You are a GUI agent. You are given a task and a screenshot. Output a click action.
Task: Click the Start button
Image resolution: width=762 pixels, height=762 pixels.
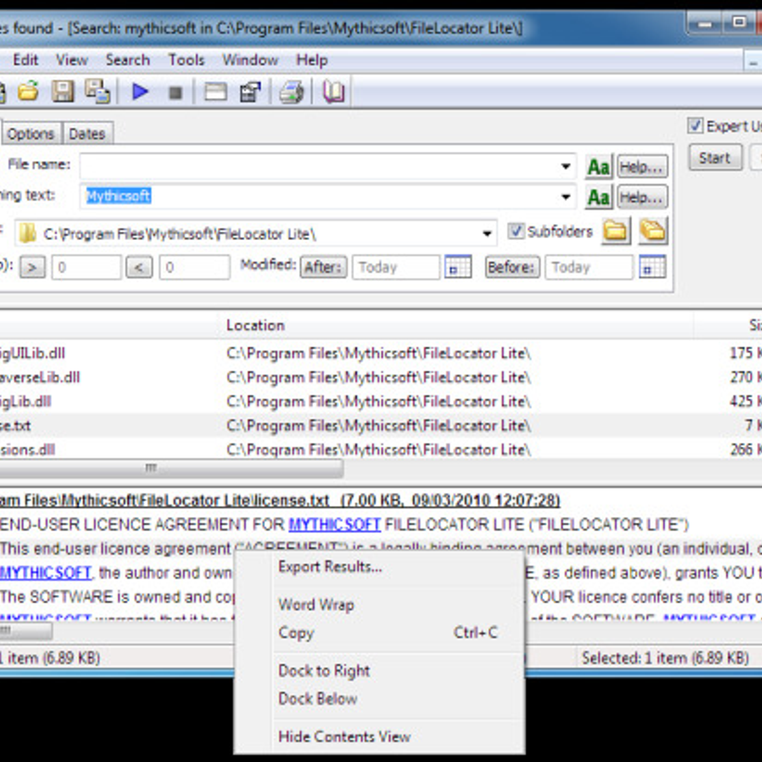pyautogui.click(x=715, y=157)
